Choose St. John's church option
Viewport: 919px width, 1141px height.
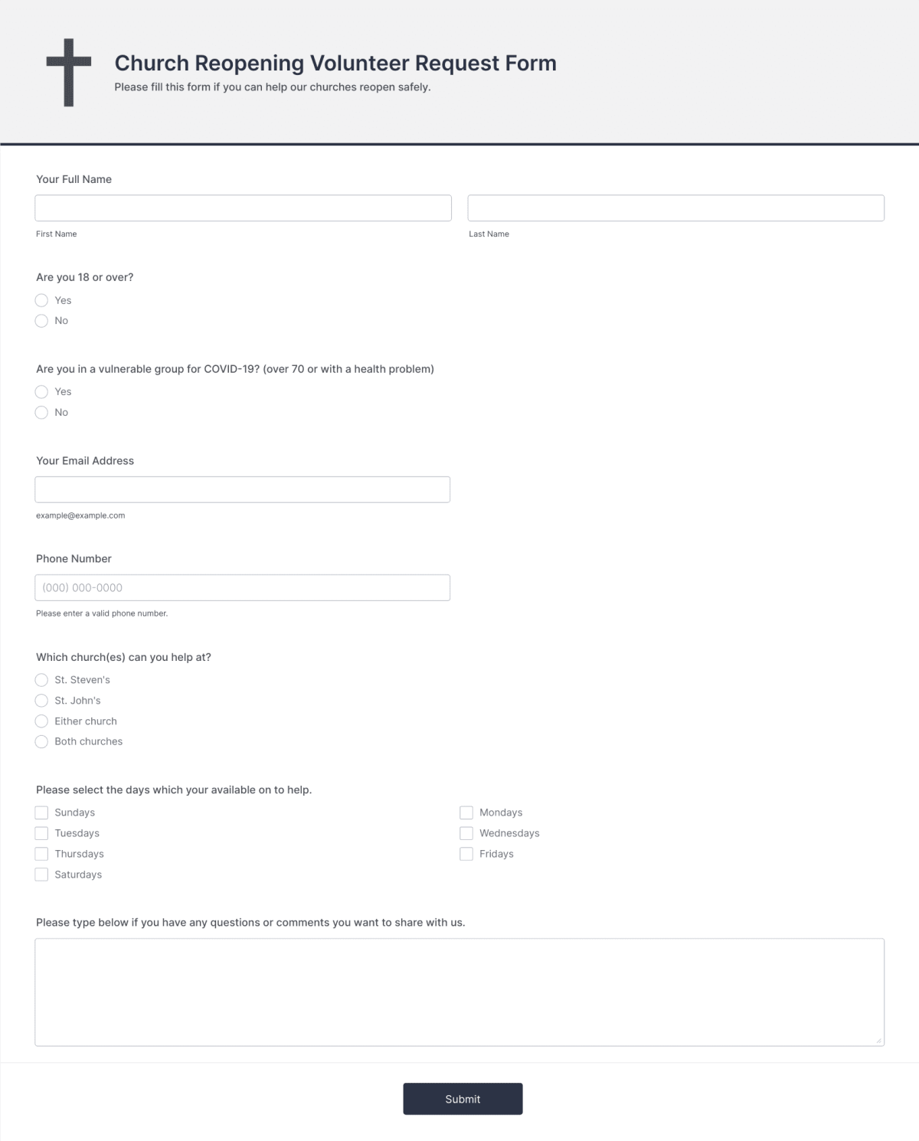tap(41, 700)
